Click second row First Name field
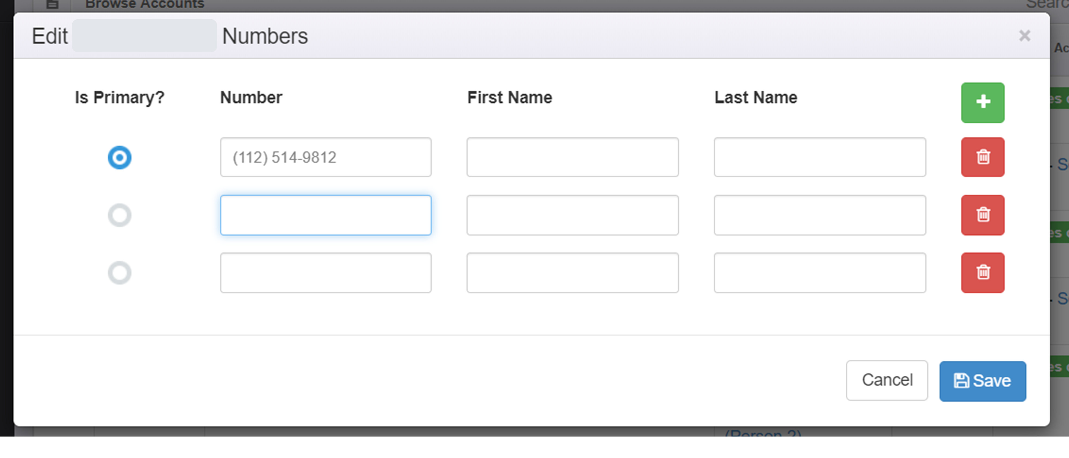This screenshot has width=1069, height=458. click(572, 215)
